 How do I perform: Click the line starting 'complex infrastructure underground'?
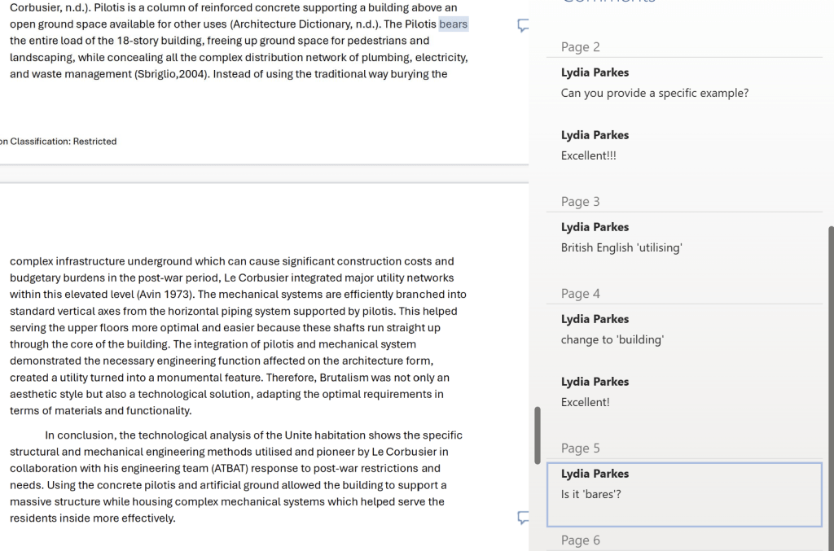point(232,261)
